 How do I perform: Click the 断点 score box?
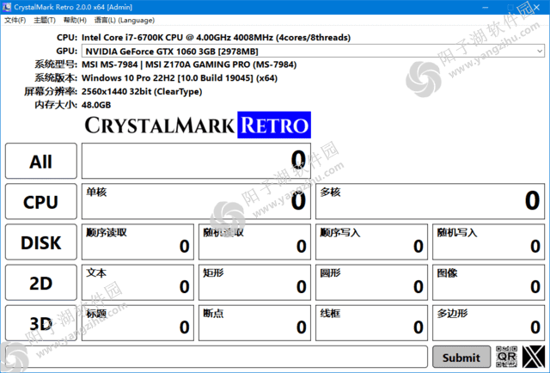coord(254,323)
